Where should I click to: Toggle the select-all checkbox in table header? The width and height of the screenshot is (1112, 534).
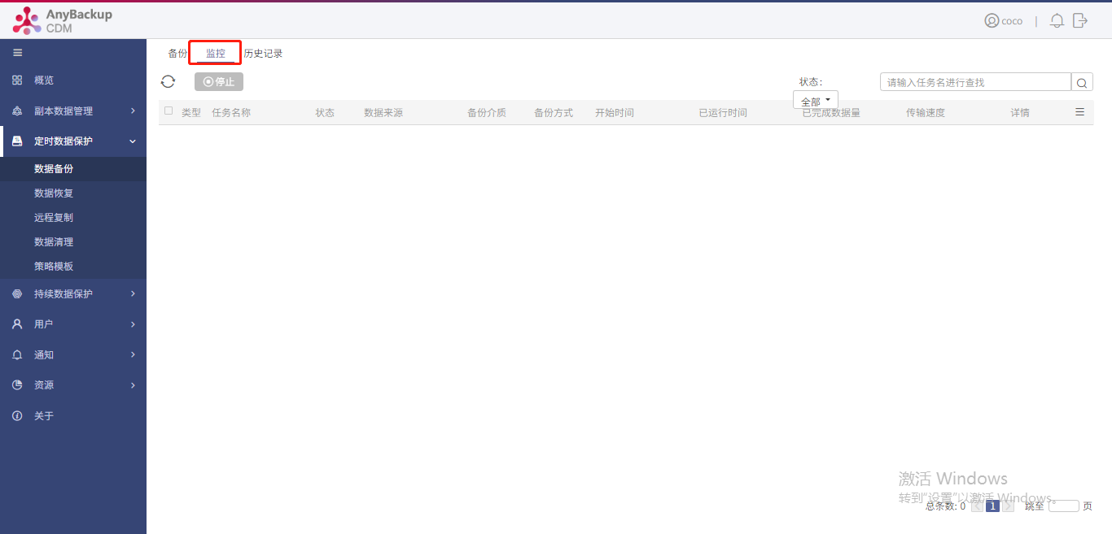pyautogui.click(x=169, y=111)
